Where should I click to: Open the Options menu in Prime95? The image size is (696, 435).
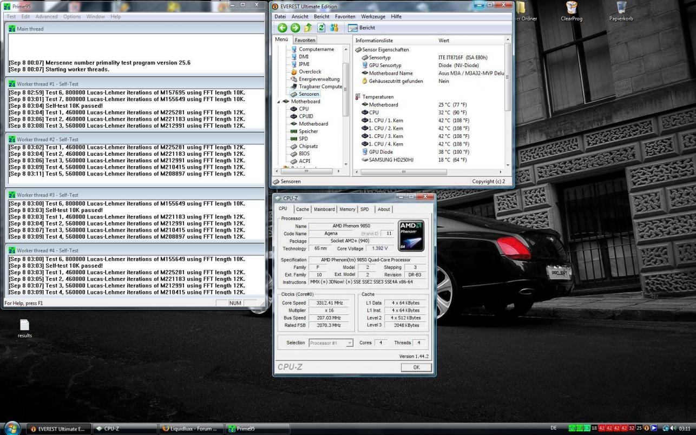[x=72, y=17]
